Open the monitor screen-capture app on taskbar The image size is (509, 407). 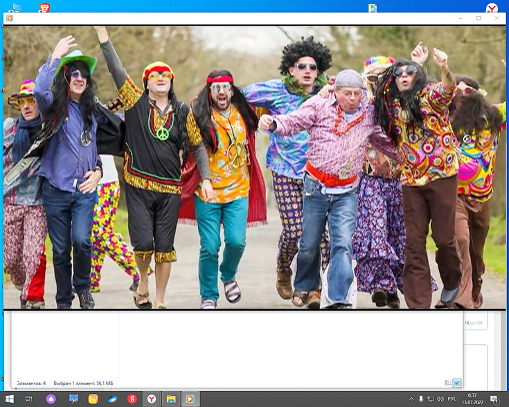point(73,399)
